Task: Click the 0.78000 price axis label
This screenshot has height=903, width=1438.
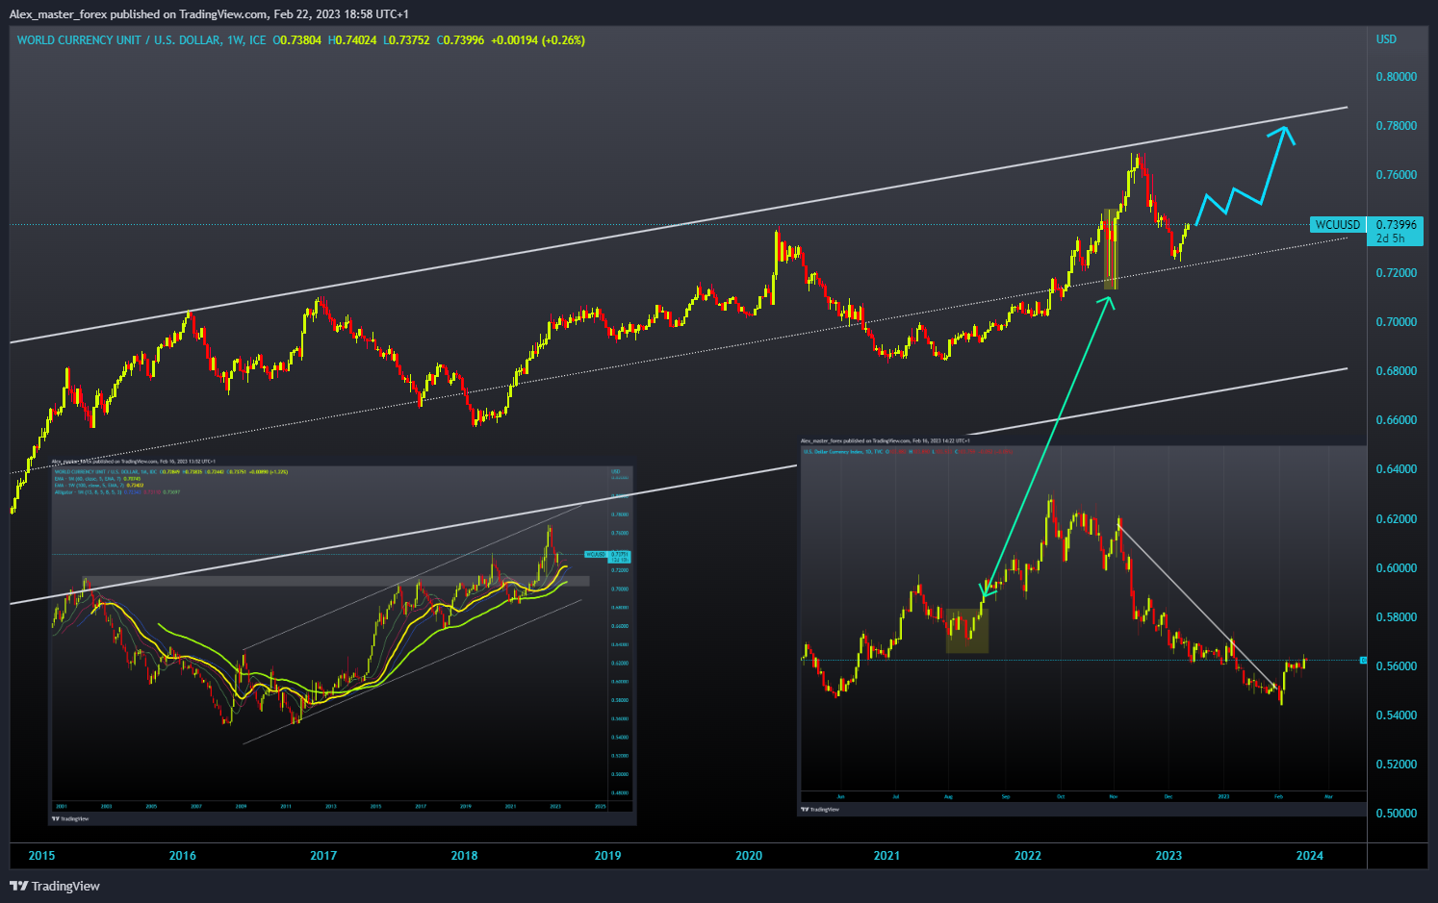Action: point(1396,126)
